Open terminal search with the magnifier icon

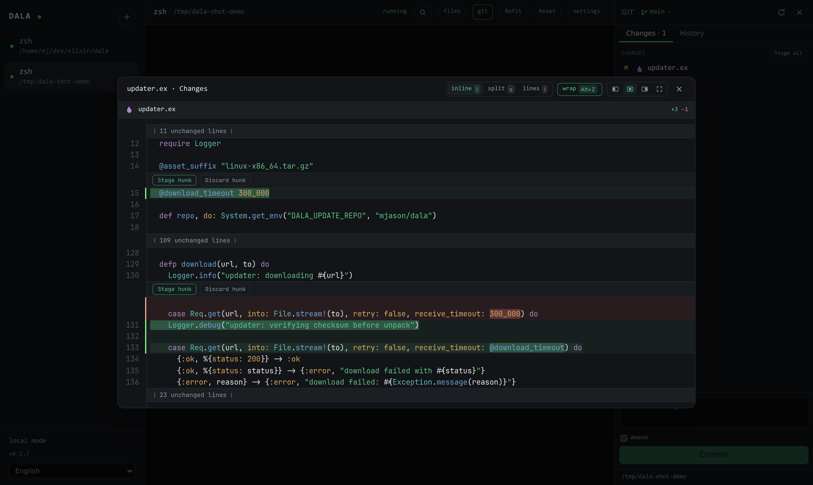(423, 12)
